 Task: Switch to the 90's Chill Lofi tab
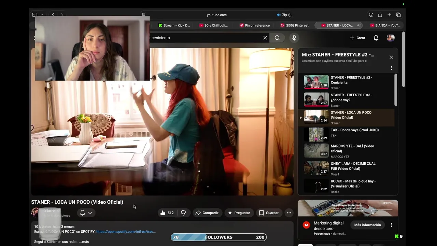(213, 25)
